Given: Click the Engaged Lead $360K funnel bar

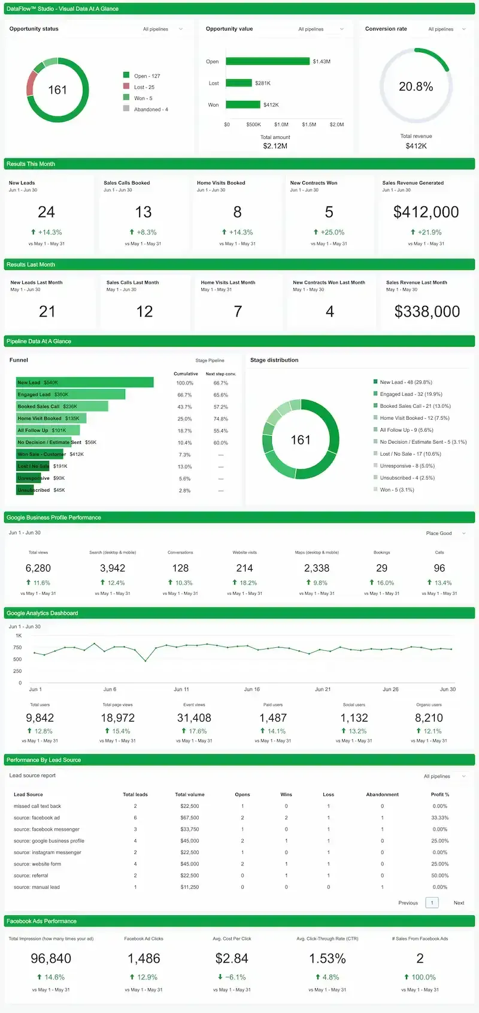Looking at the screenshot, I should 71,394.
